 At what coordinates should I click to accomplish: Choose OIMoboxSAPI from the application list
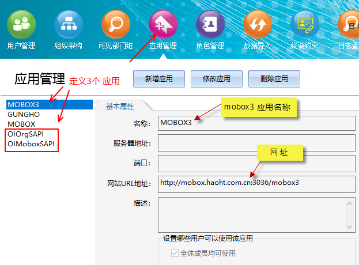[32, 143]
